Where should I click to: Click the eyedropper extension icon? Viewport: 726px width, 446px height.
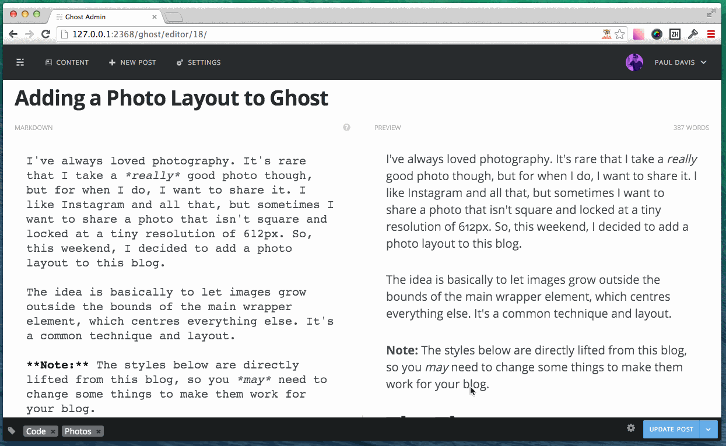693,34
